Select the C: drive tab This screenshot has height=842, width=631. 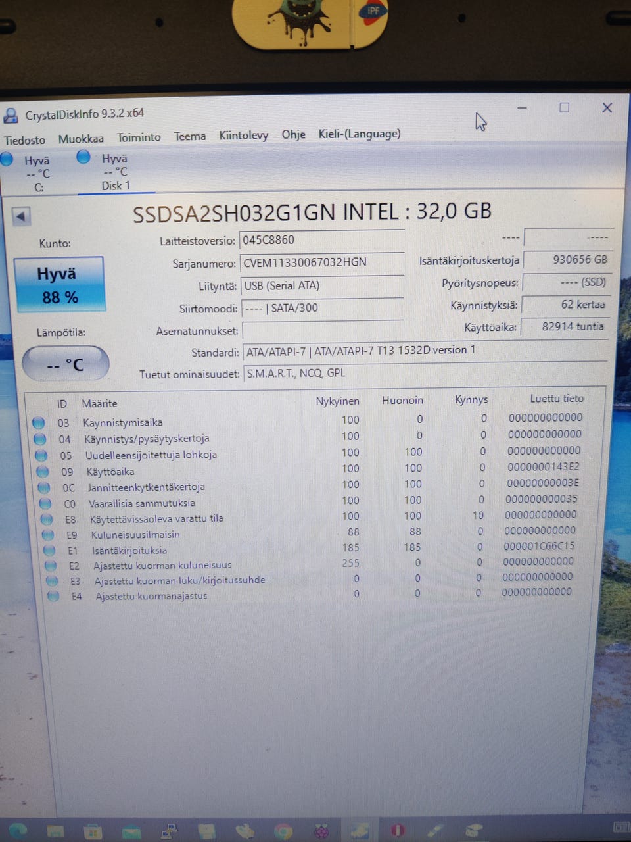[x=38, y=174]
